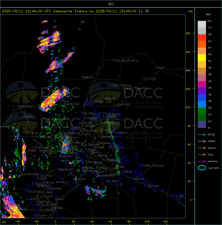Pick the dark orange 57-60 dBZ swatch
Image resolution: width=222 pixels, height=225 pixels.
coord(202,44)
